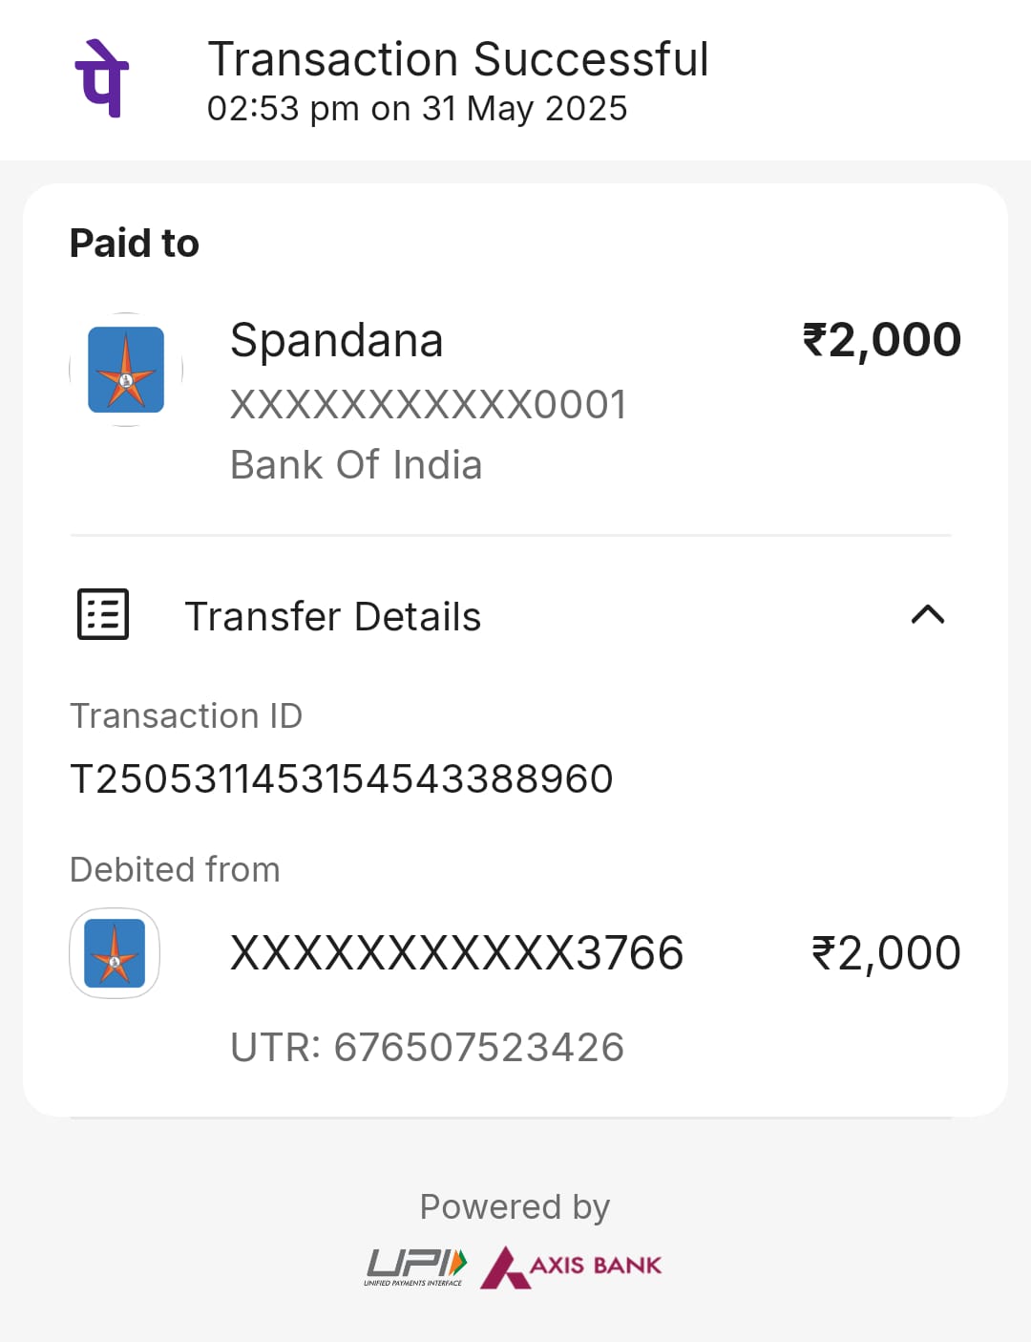The height and width of the screenshot is (1342, 1031).
Task: Tap the payee account number ending 0001
Action: click(429, 405)
